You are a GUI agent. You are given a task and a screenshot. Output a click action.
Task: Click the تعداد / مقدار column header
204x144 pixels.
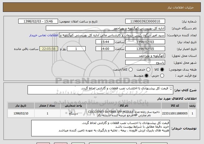point(47,106)
